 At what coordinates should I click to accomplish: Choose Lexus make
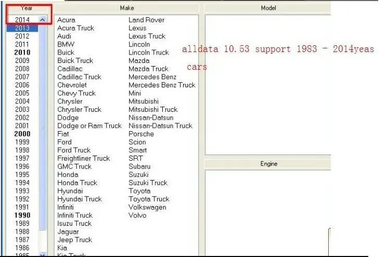click(x=137, y=28)
